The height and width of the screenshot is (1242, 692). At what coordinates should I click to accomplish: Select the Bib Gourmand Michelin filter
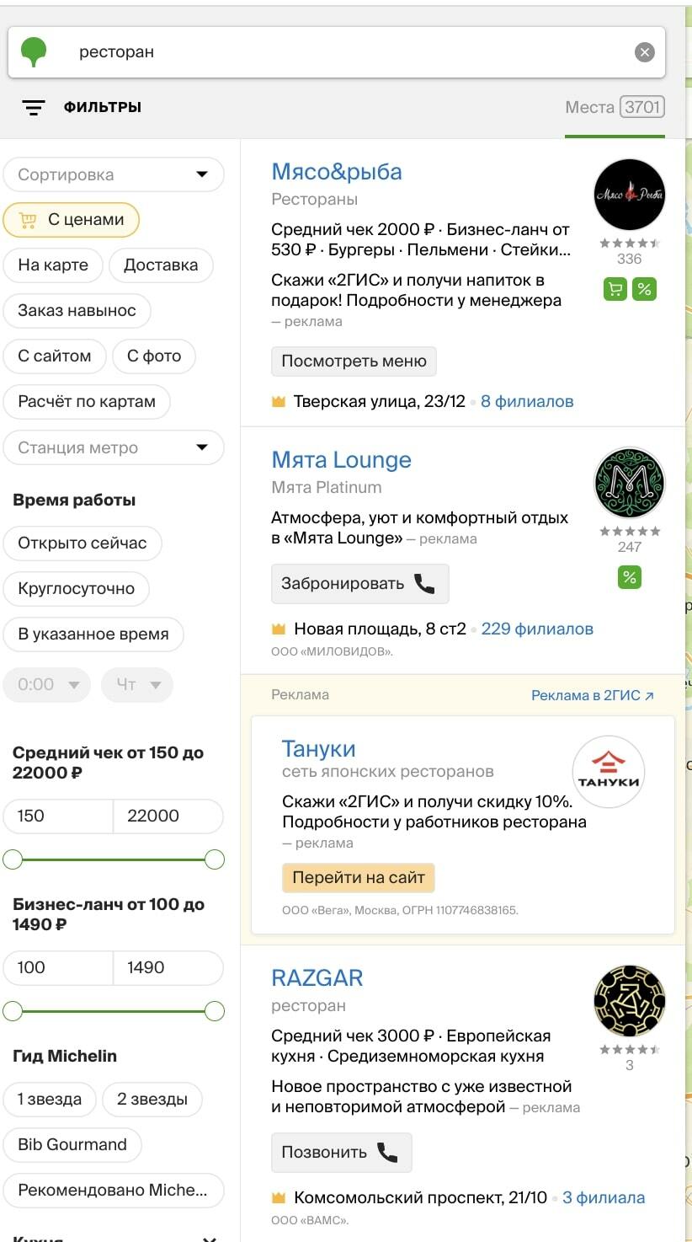point(72,1145)
